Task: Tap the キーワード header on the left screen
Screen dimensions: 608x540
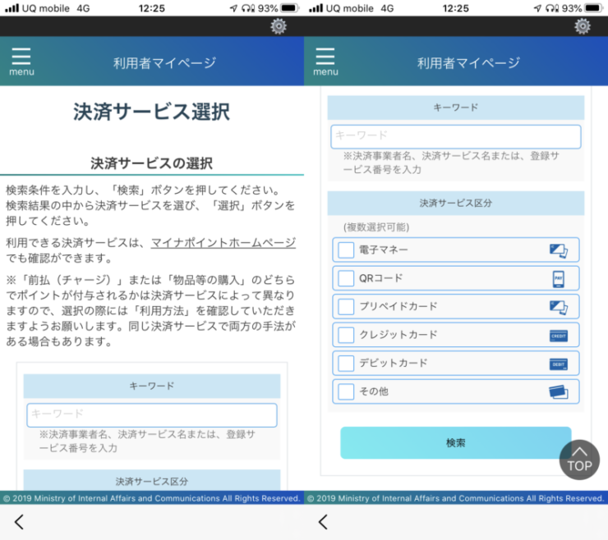Action: 152,386
